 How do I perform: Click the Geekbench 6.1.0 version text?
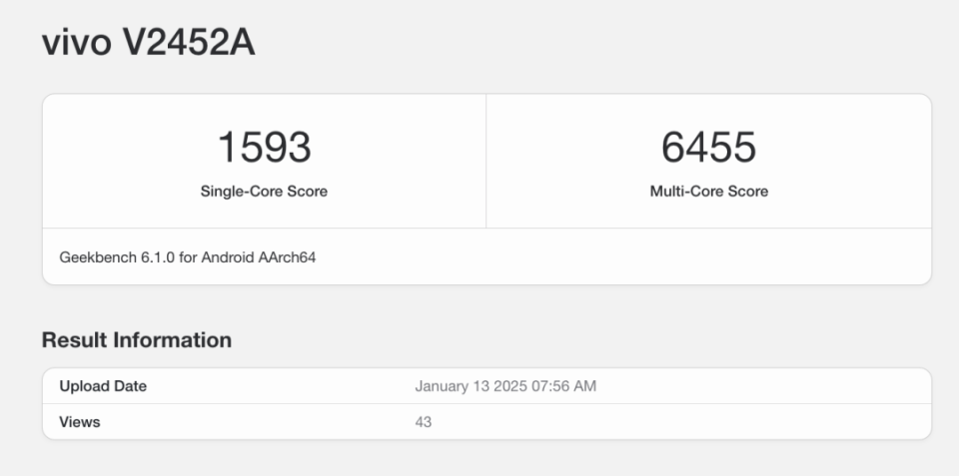click(118, 256)
